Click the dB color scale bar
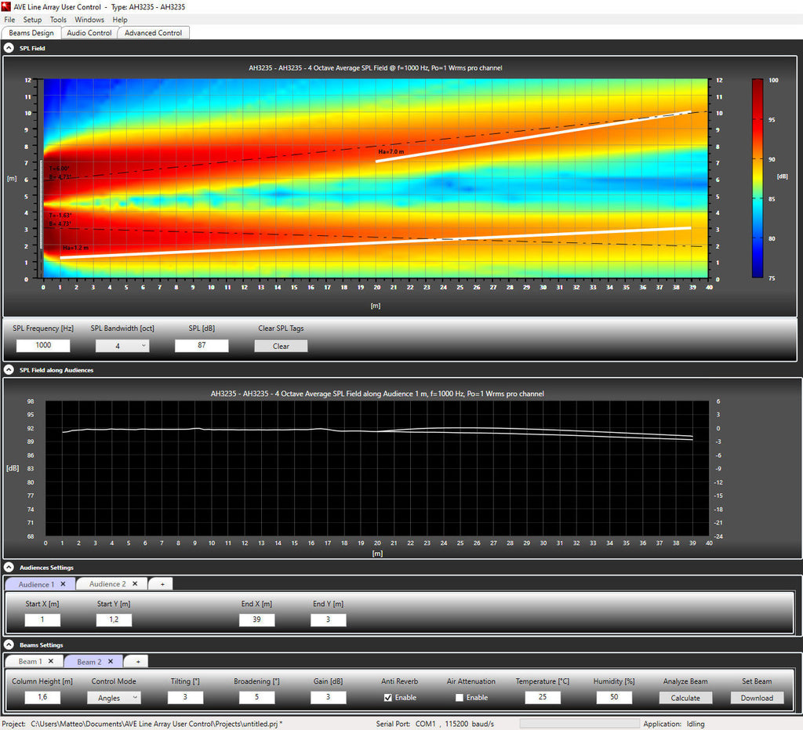The width and height of the screenshot is (803, 730). 757,178
